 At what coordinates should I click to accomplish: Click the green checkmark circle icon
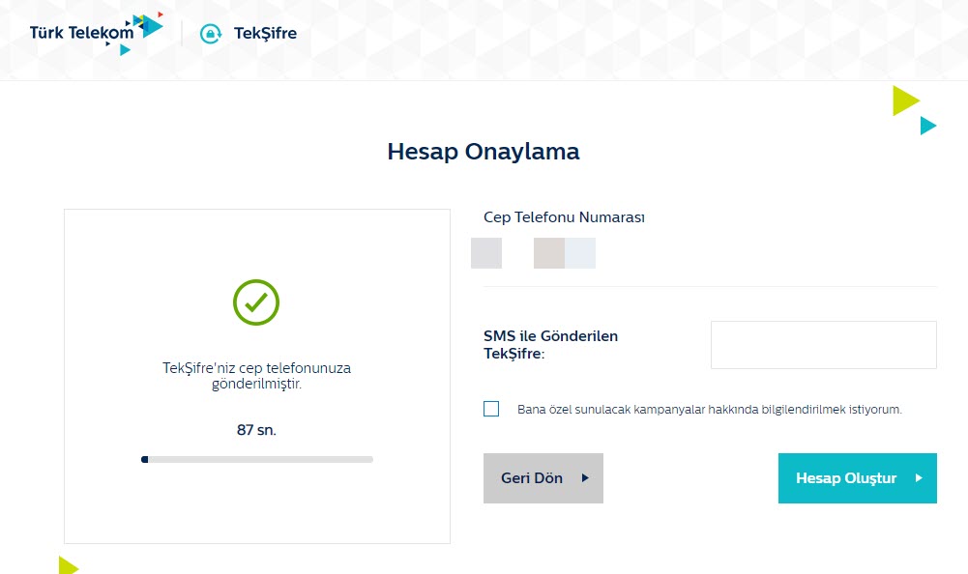(x=256, y=302)
